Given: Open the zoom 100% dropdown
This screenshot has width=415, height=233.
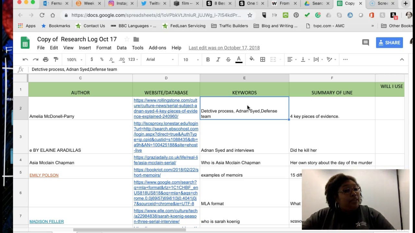Looking at the screenshot, I should coord(75,60).
